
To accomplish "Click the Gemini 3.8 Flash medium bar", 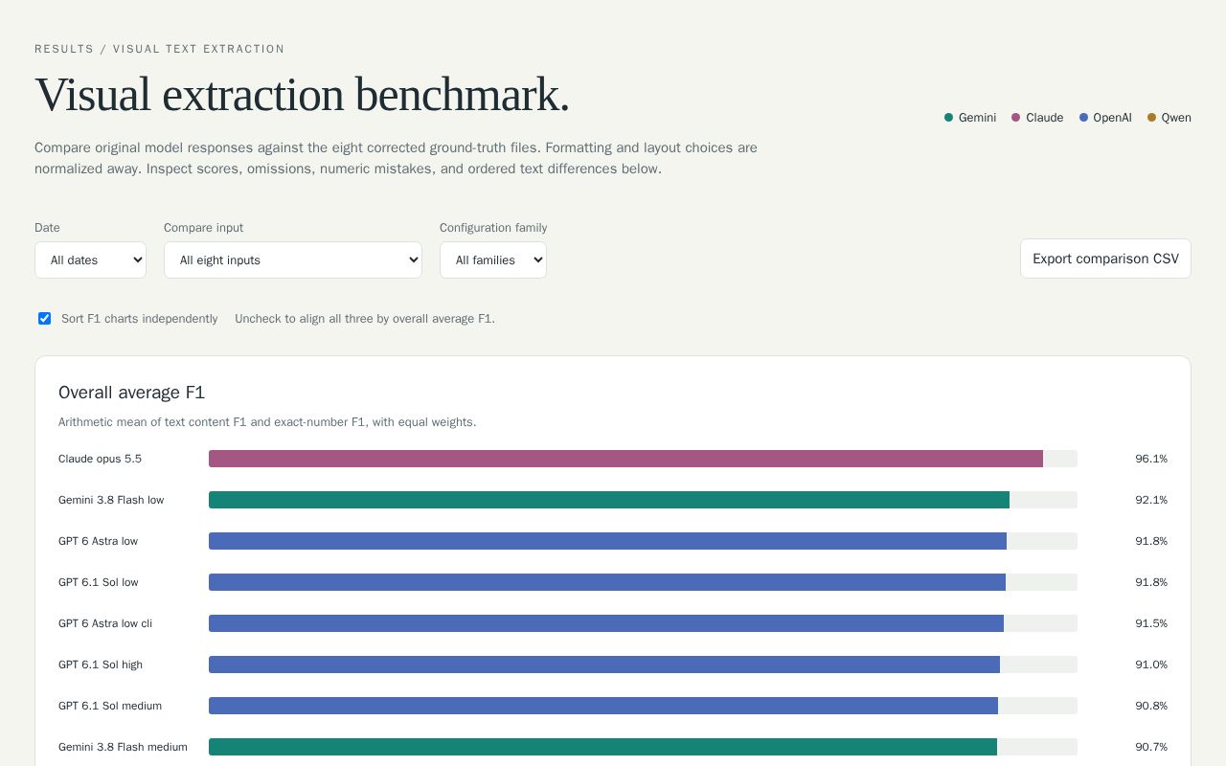I will (602, 747).
